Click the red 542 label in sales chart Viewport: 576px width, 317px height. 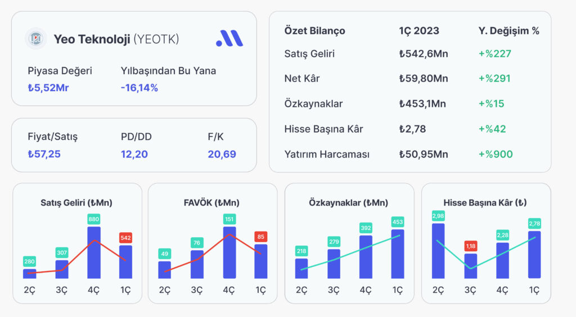click(x=125, y=238)
